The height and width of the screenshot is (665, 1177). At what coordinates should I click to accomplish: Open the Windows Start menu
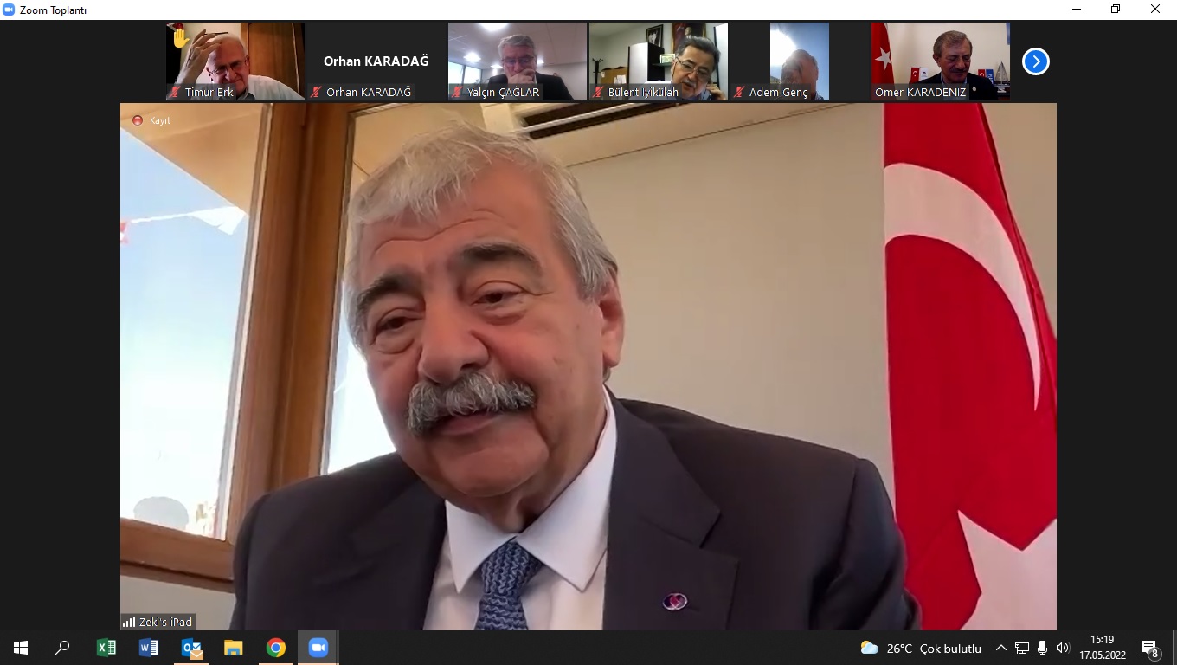[x=21, y=648]
